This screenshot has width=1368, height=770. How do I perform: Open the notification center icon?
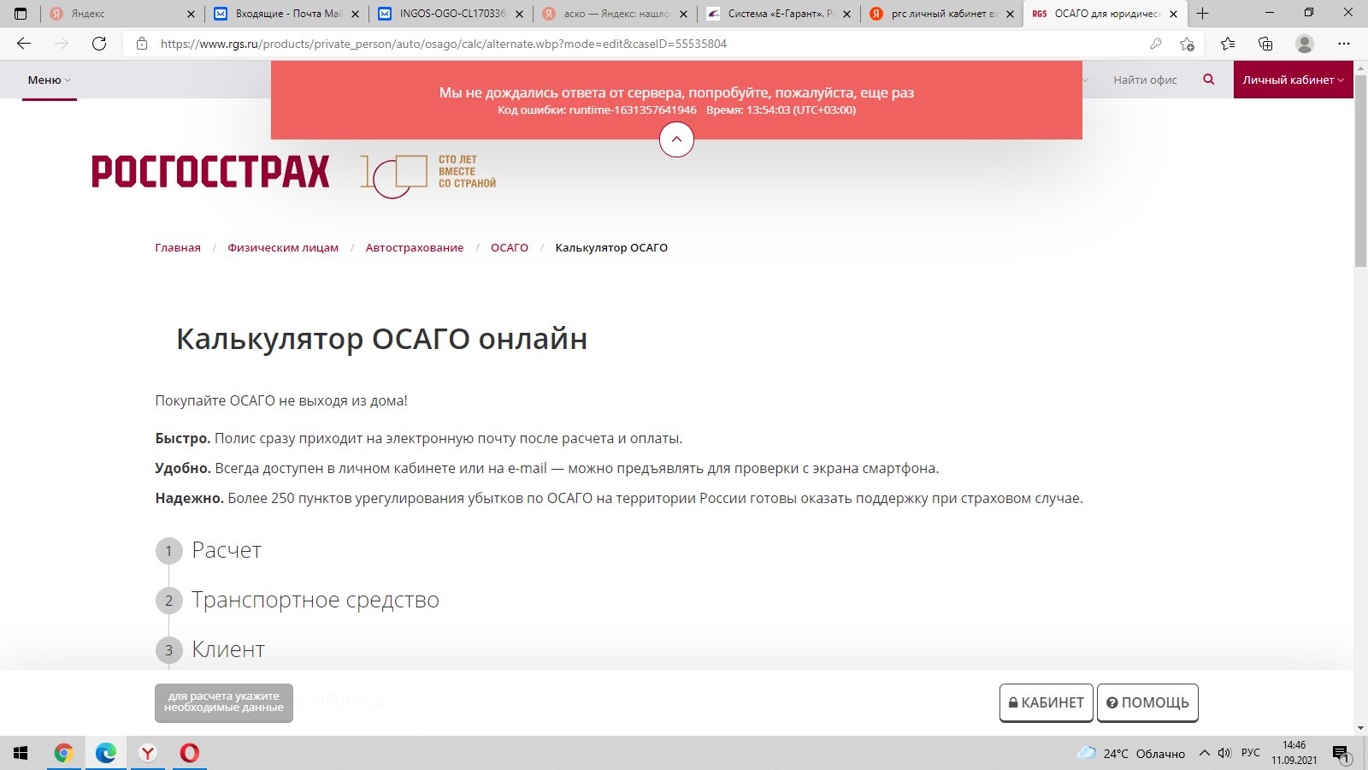(1341, 754)
